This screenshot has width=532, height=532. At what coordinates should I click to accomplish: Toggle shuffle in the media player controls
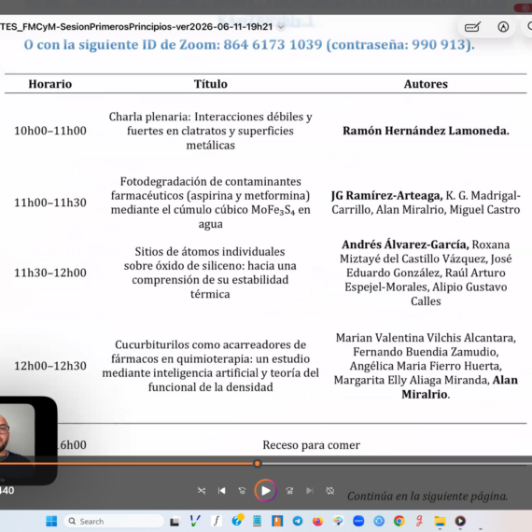click(x=202, y=491)
